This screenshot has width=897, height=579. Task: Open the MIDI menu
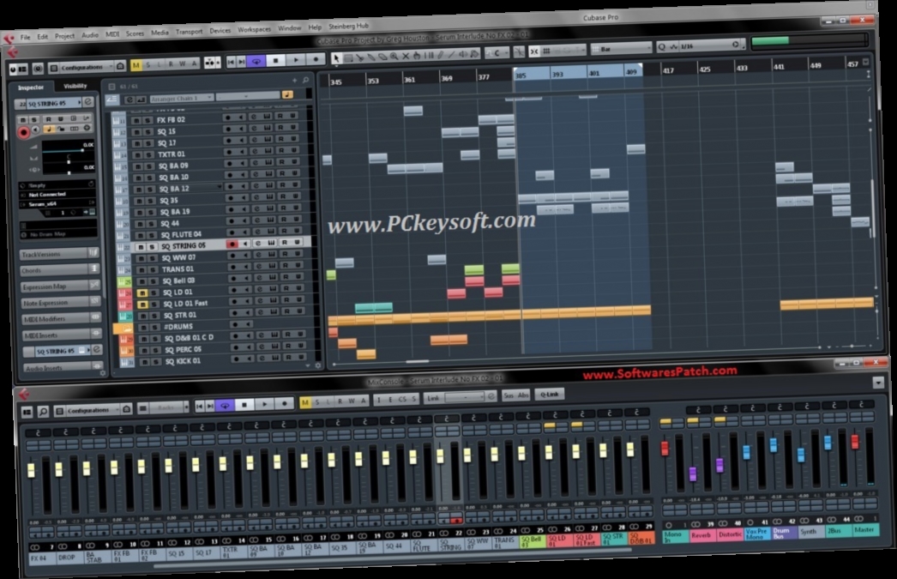(112, 34)
